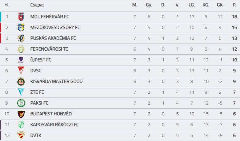Open the FERENCVÁROSI TC team name
The width and height of the screenshot is (240, 141).
[49, 49]
